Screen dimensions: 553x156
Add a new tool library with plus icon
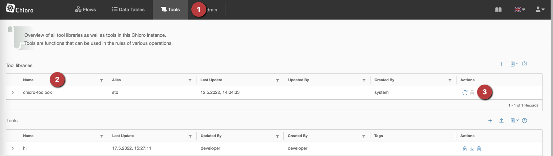[x=502, y=64]
